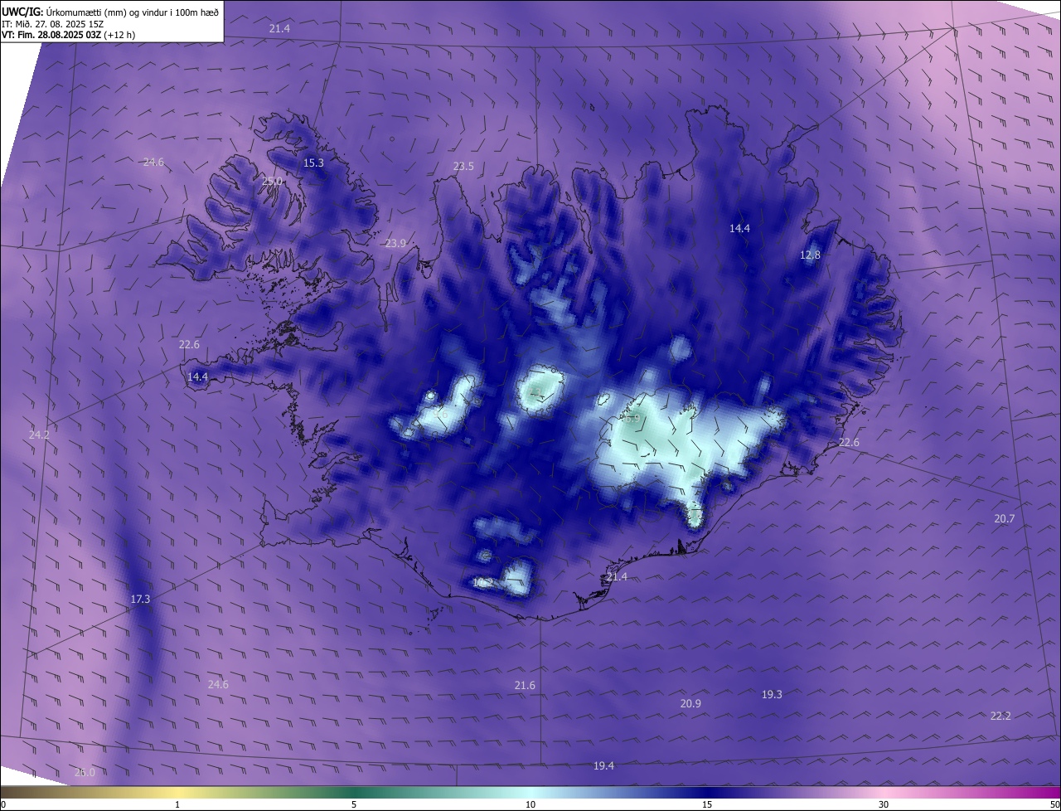Viewport: 1061px width, 811px height.
Task: Click the 19.4 value near the bottom edge
Action: click(x=604, y=766)
